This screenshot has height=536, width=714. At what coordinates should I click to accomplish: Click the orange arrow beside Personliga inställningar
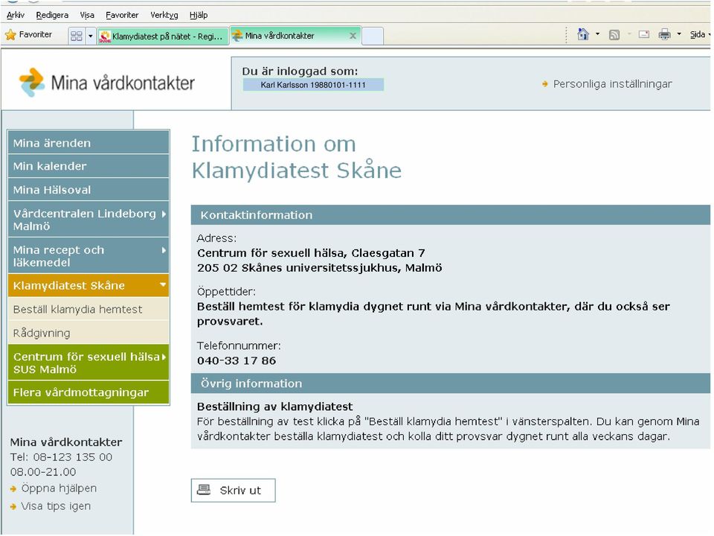[545, 84]
